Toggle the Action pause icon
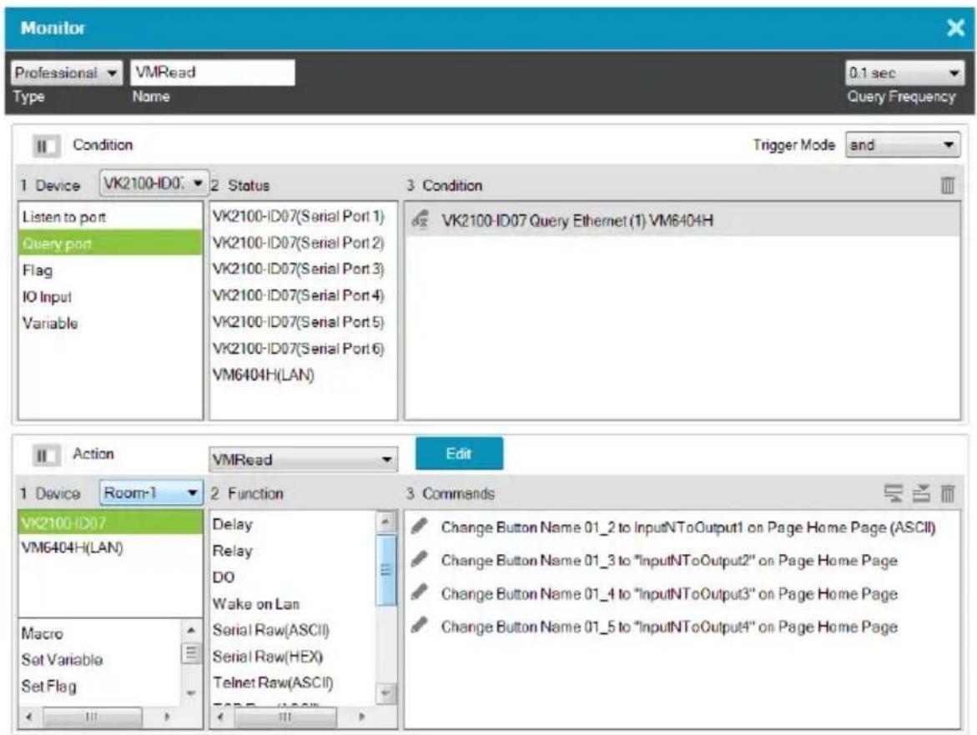The height and width of the screenshot is (735, 977). click(x=46, y=456)
